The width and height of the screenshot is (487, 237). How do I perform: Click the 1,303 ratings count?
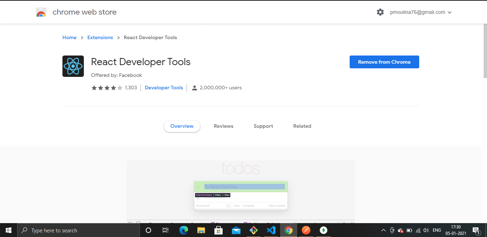(x=131, y=88)
